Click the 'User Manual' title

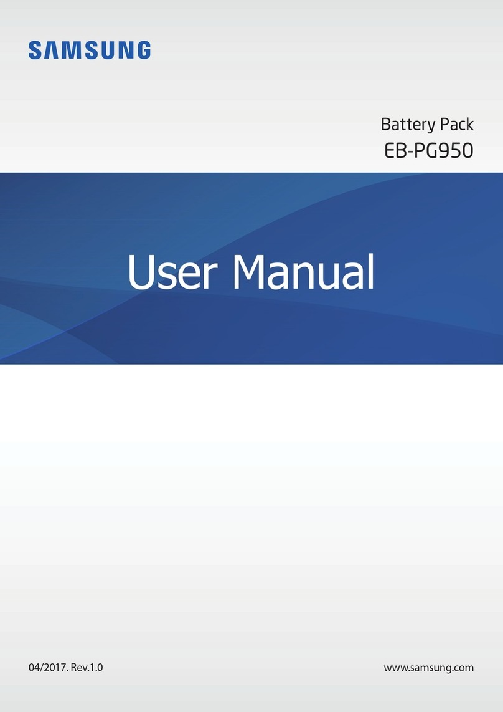point(251,272)
